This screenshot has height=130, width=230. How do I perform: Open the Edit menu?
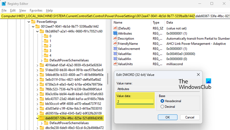point(13,11)
